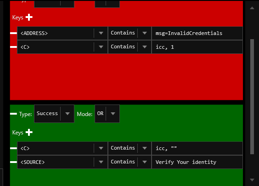
Task: Click the vertical scrollbar thumb
Action: tap(252, 97)
